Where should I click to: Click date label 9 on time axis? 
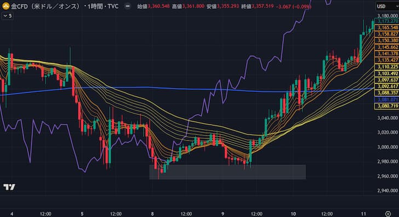(223, 214)
